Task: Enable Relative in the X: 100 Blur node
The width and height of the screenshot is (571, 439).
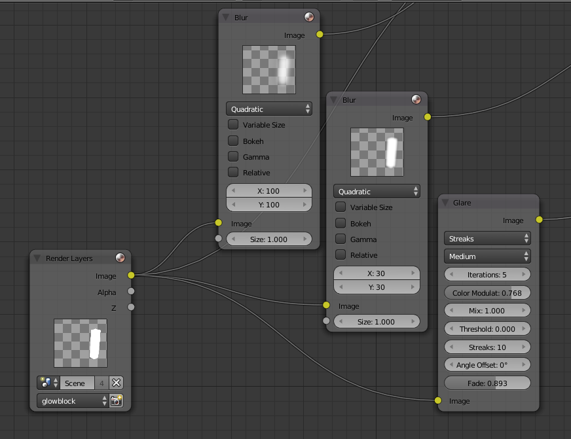Action: tap(233, 172)
